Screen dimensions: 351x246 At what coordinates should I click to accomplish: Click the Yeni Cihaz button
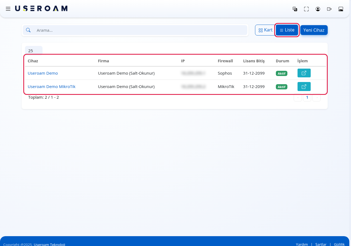(314, 30)
